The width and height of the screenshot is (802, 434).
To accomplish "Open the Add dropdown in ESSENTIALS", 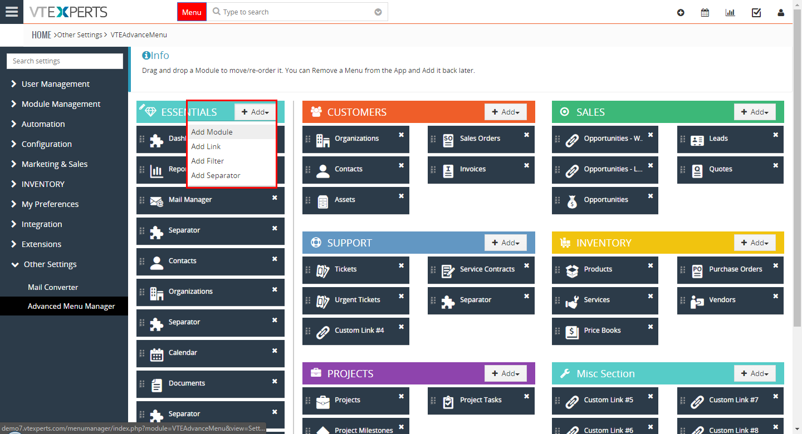I will tap(255, 112).
